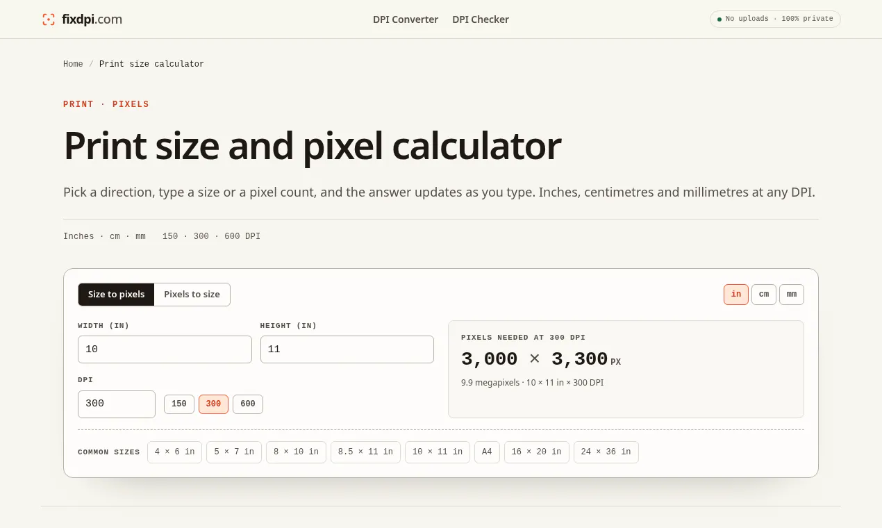Viewport: 882px width, 528px height.
Task: Switch to Size to pixels tab
Action: pyautogui.click(x=116, y=295)
